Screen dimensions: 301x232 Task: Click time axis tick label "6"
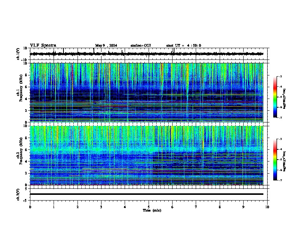[x=173, y=207]
